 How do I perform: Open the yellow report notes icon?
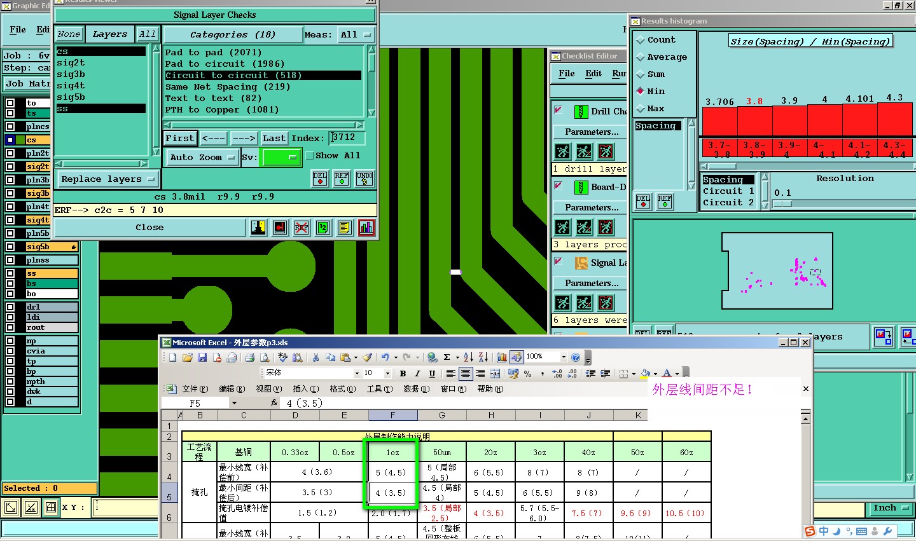pos(344,228)
